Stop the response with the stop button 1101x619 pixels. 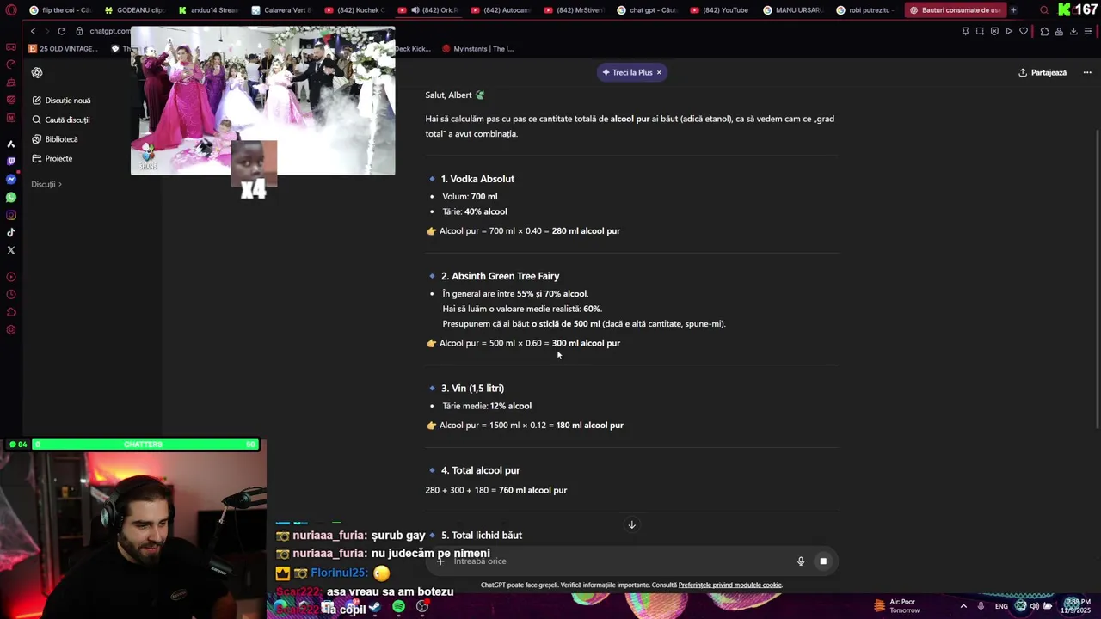click(823, 561)
